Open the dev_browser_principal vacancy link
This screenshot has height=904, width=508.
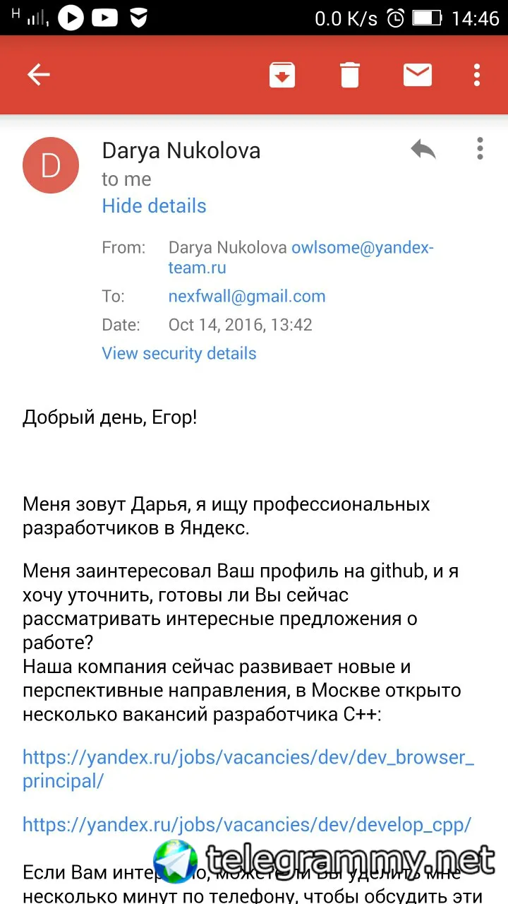[248, 769]
